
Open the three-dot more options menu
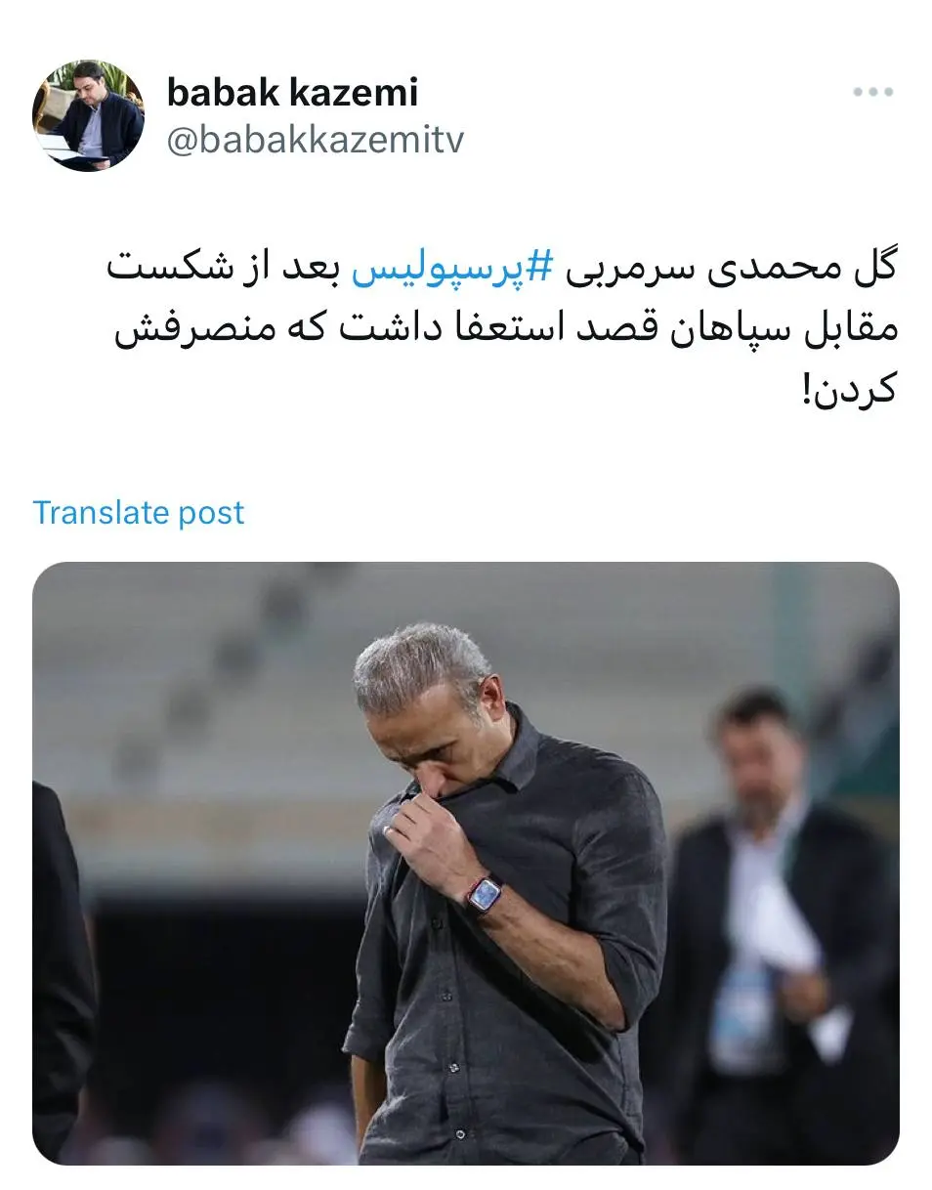click(872, 93)
